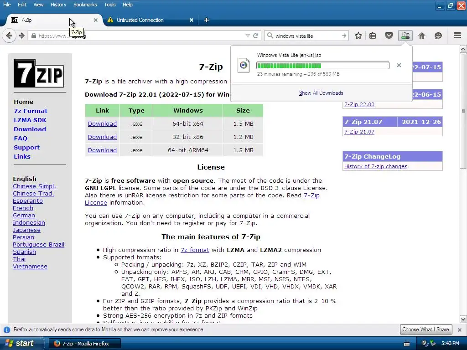467x350 pixels.
Task: Click the 5:43 PM clock
Action: (x=450, y=344)
